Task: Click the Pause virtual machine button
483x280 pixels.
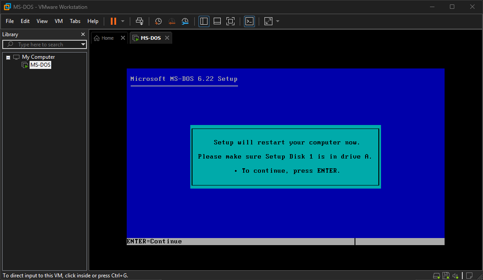Action: pos(113,21)
